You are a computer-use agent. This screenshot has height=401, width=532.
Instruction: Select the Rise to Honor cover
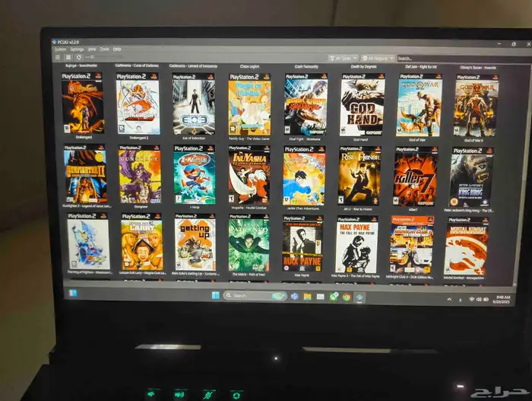pyautogui.click(x=359, y=176)
